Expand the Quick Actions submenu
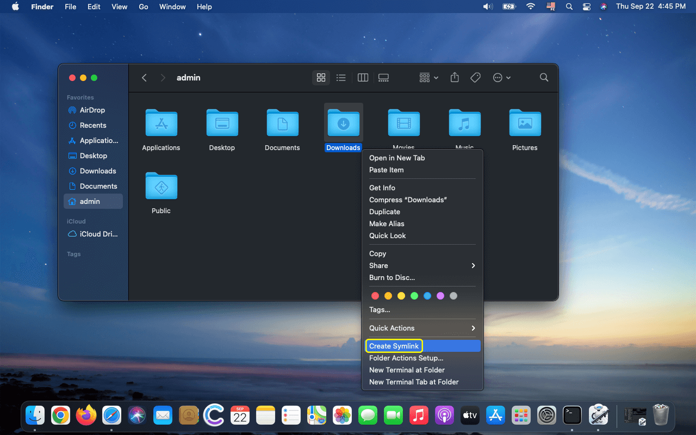Screen dimensions: 696x435 421,328
